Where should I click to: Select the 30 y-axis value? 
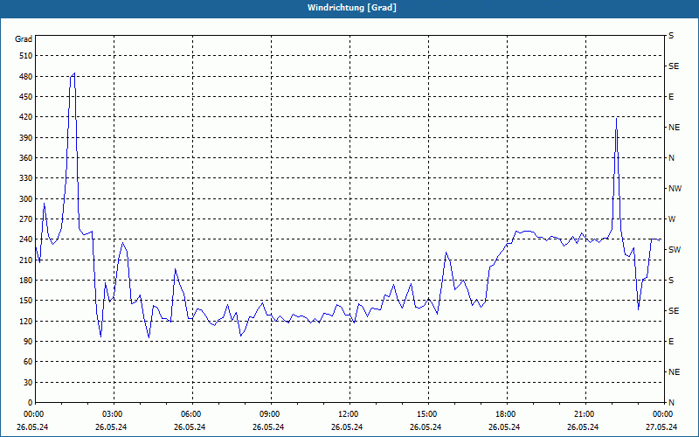tap(28, 383)
